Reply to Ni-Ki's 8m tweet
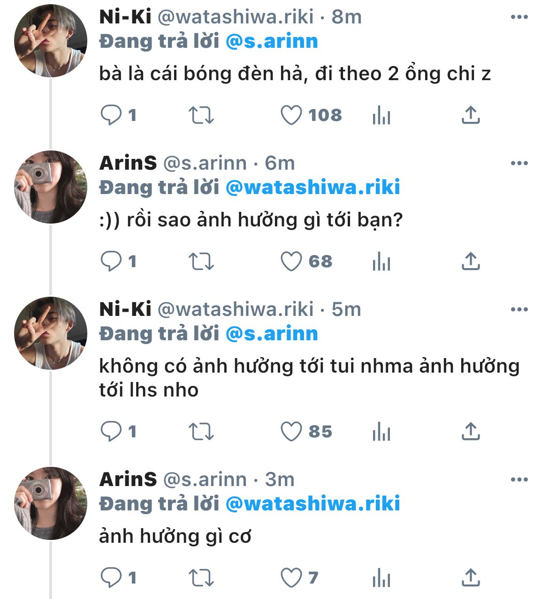 point(111,115)
